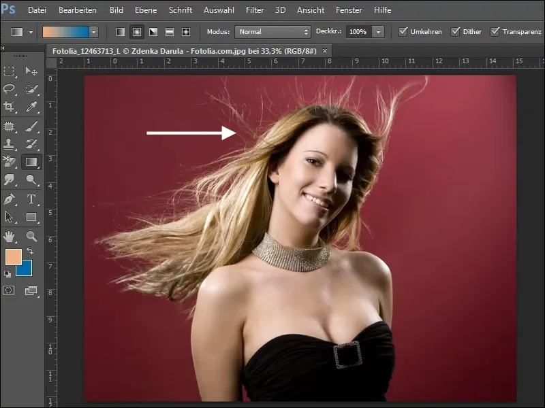Uncheck the Umkehren checkbox

coord(403,31)
